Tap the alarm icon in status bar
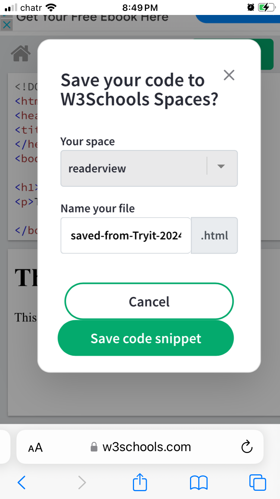 pyautogui.click(x=250, y=7)
